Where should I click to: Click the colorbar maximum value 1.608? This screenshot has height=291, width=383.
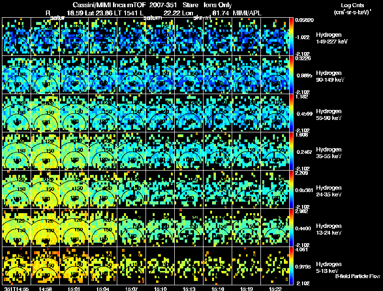tap(302, 135)
